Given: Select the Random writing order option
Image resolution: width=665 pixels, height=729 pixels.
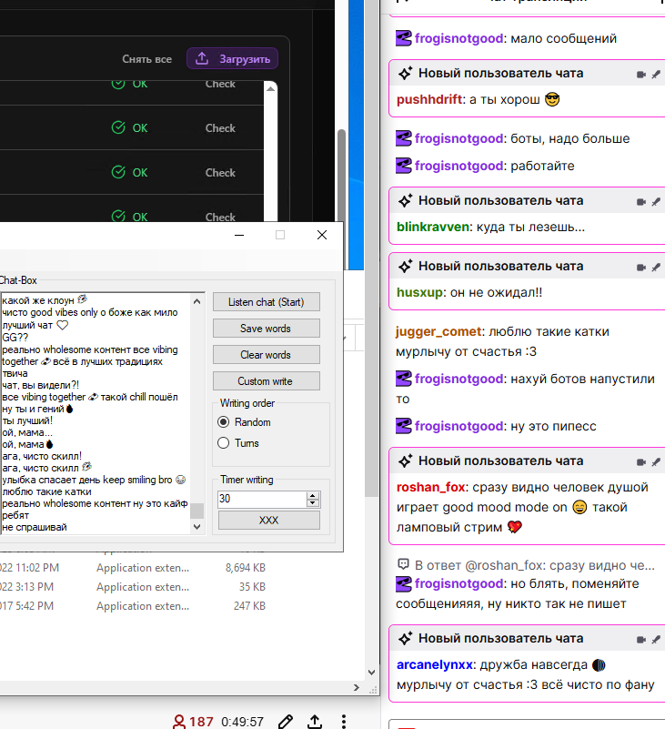Looking at the screenshot, I should click(x=224, y=422).
